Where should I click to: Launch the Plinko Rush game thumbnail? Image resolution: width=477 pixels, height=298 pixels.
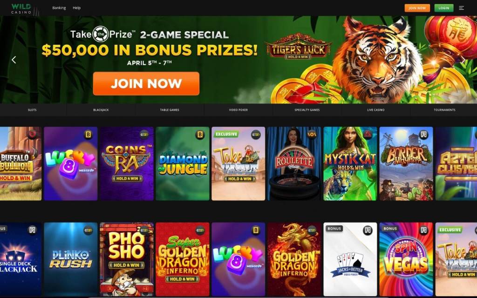(x=71, y=259)
